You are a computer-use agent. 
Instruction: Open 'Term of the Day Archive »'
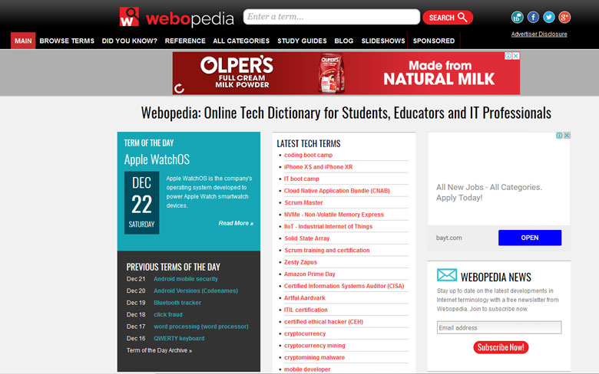tap(159, 350)
